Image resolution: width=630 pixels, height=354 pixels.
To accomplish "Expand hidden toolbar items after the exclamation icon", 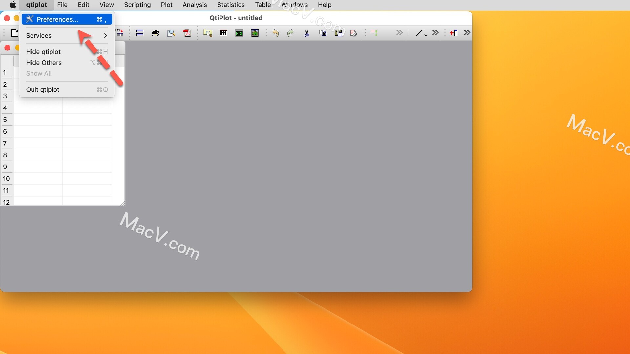I will point(399,33).
